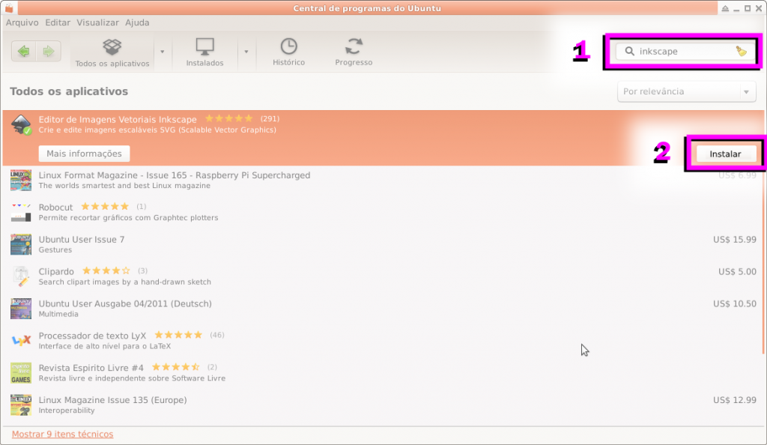Select Linux Format Magazine Issue 165 entry

[x=383, y=180]
